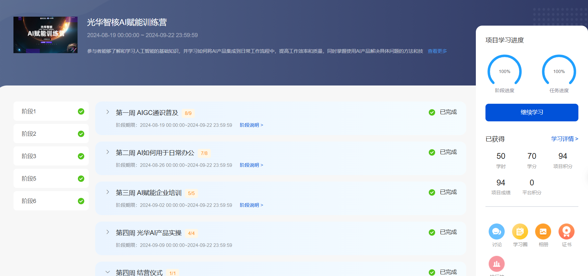Open 阶段说明 link for 第二周
Image resolution: width=588 pixels, height=276 pixels.
pos(252,165)
